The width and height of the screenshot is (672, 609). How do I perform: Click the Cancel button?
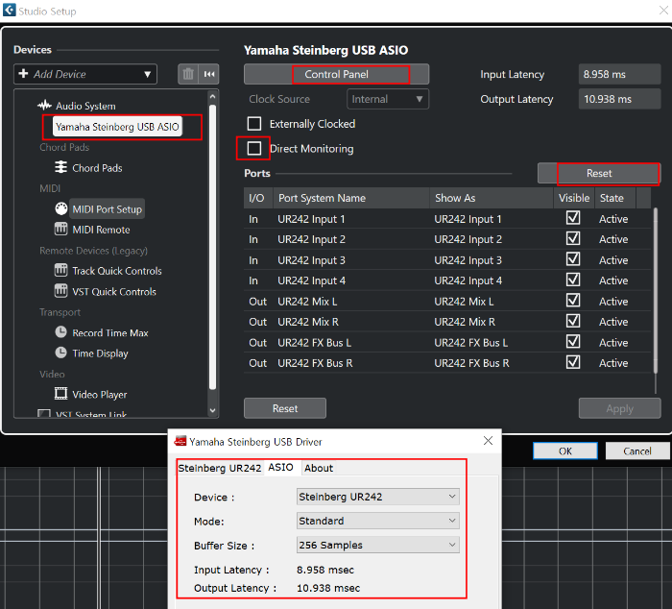click(x=637, y=451)
